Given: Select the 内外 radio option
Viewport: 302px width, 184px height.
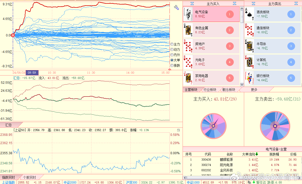Looking at the screenshot, I should click(x=172, y=55).
